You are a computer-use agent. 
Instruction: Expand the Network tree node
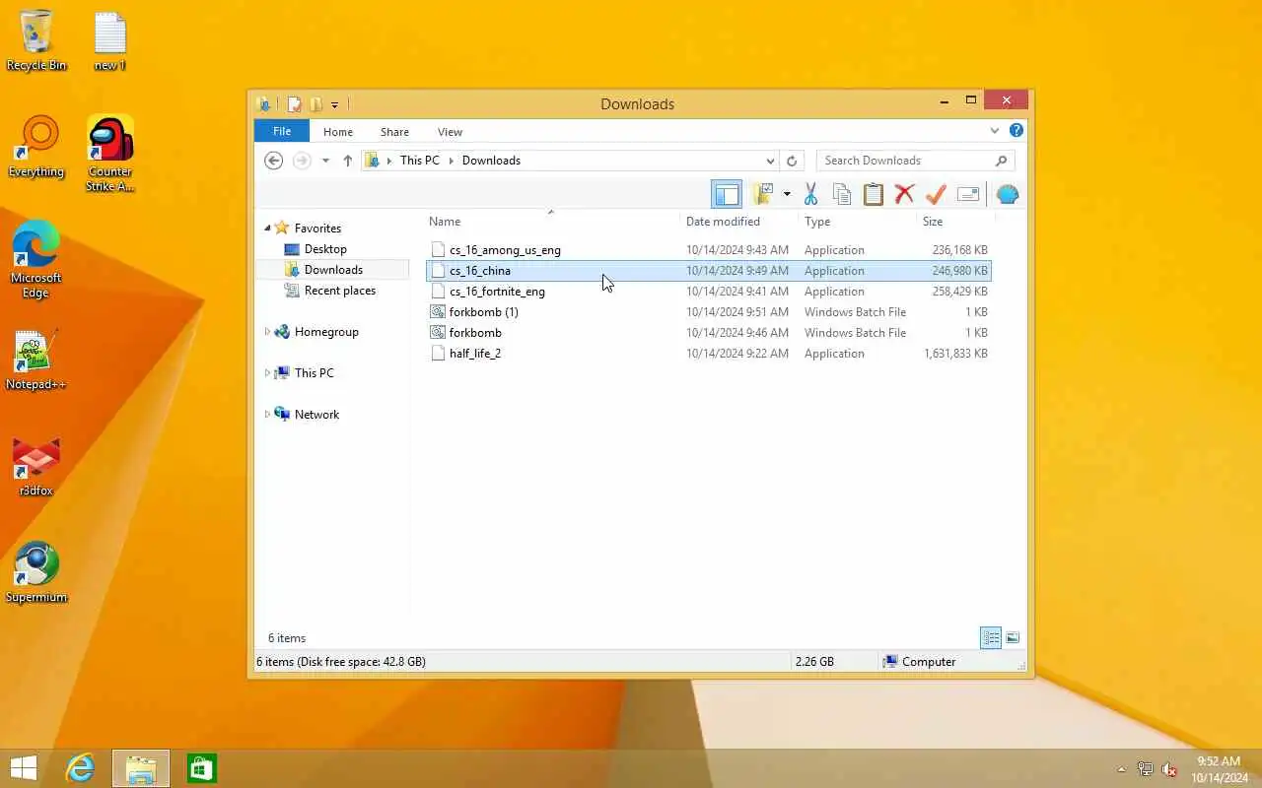tap(267, 415)
